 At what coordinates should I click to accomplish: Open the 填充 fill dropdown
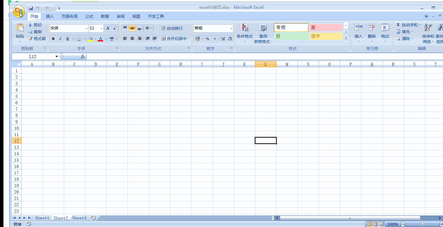point(405,32)
